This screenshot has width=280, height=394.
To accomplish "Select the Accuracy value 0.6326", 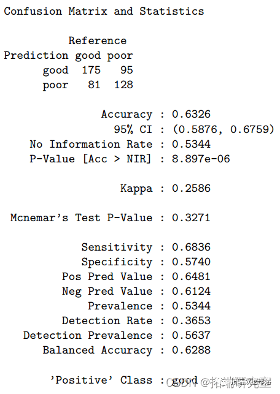I will click(191, 114).
